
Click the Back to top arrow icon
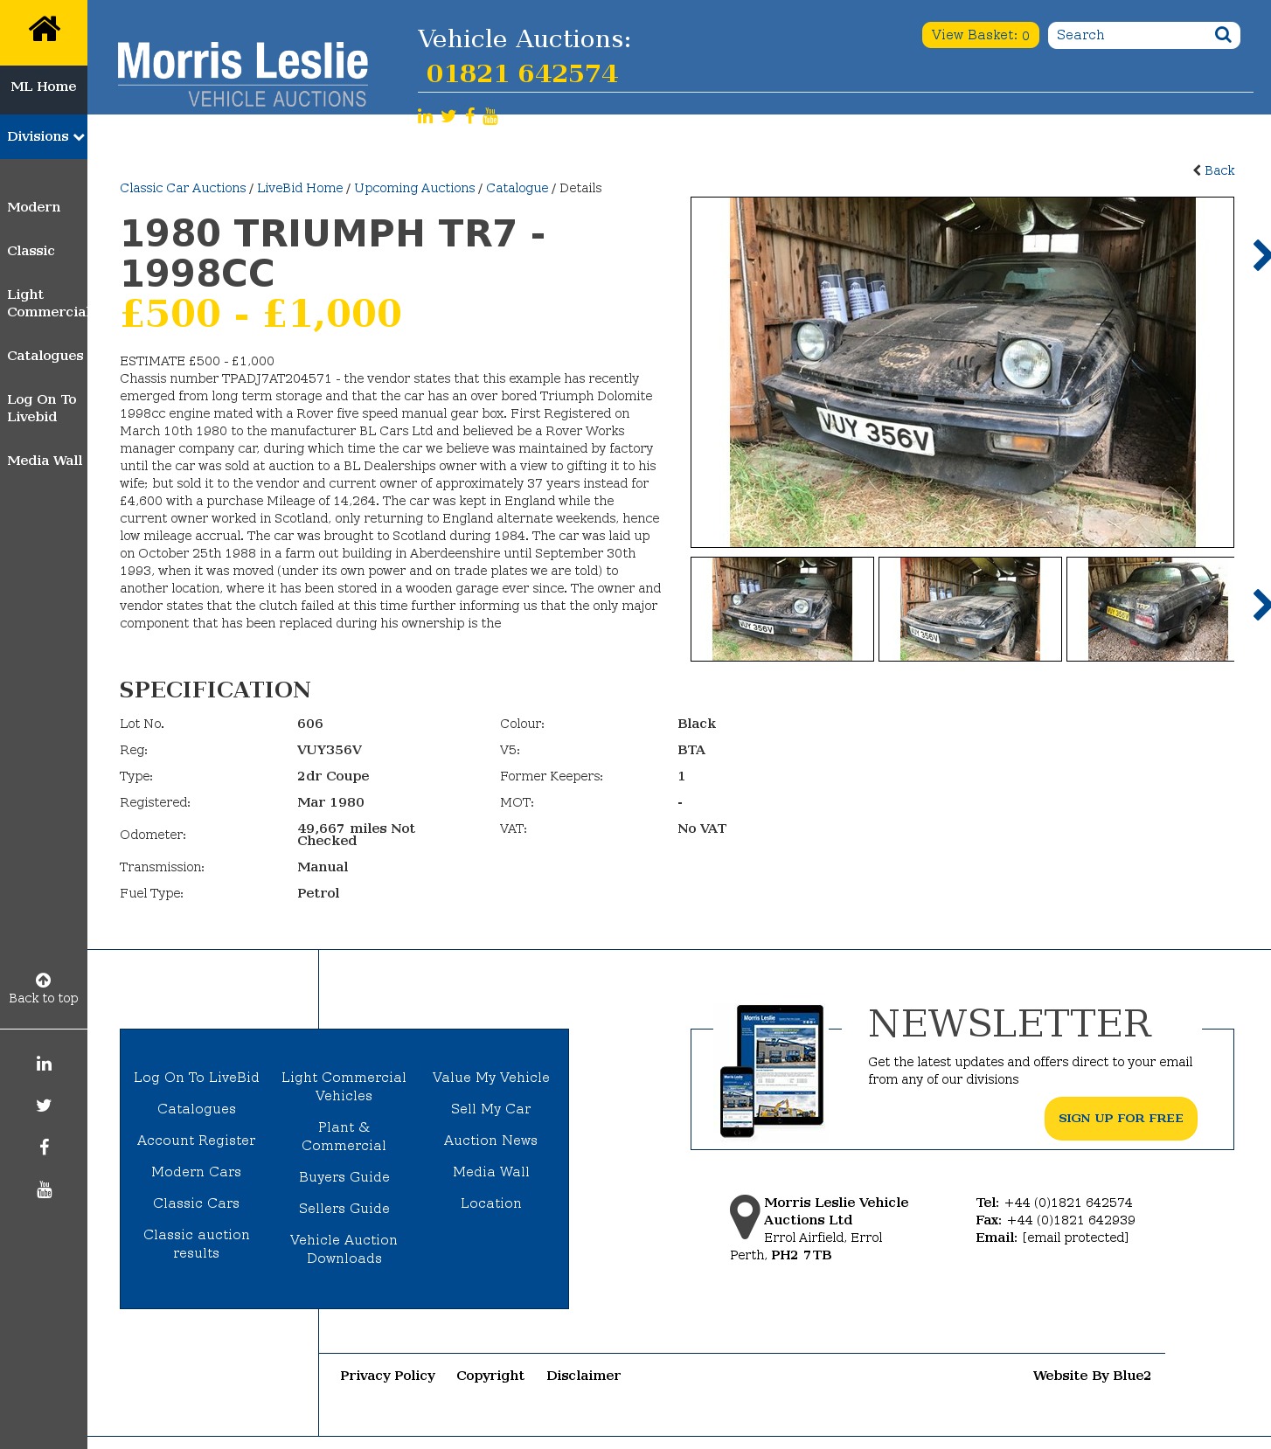(x=43, y=980)
